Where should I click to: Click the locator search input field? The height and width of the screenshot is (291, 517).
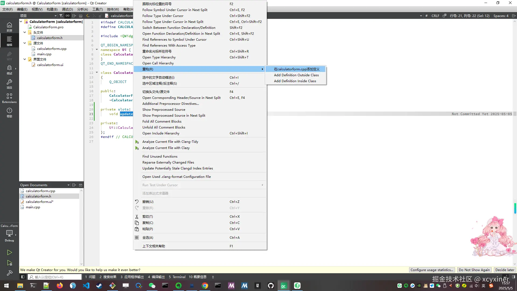point(55,277)
